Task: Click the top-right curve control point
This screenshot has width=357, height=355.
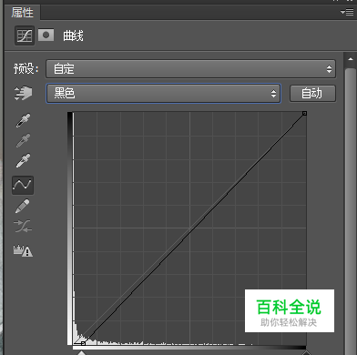Action: click(x=304, y=113)
